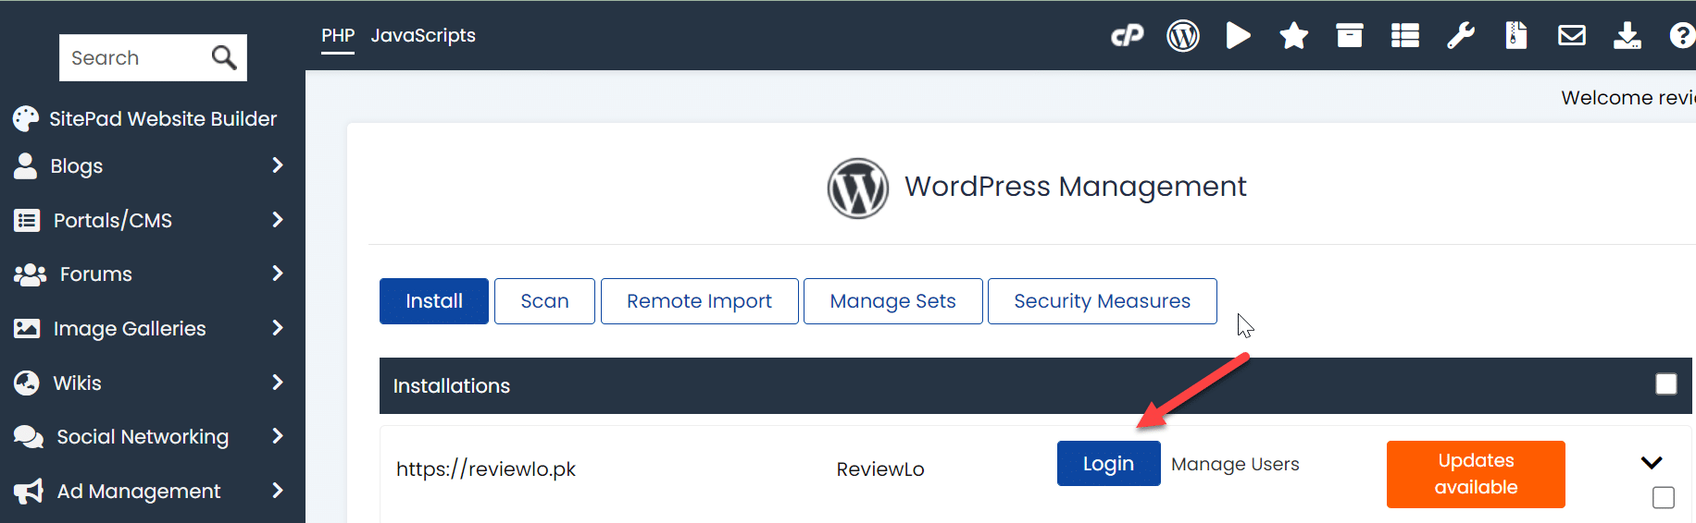
Task: Click the Installations header label
Action: 452,386
